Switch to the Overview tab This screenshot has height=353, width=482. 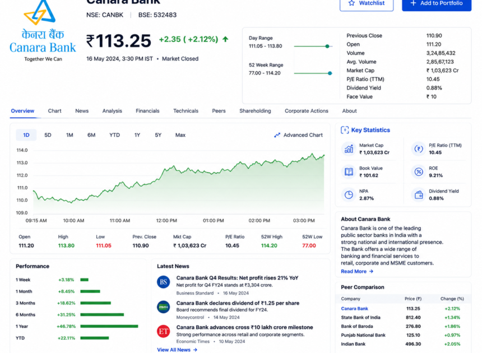pos(22,111)
